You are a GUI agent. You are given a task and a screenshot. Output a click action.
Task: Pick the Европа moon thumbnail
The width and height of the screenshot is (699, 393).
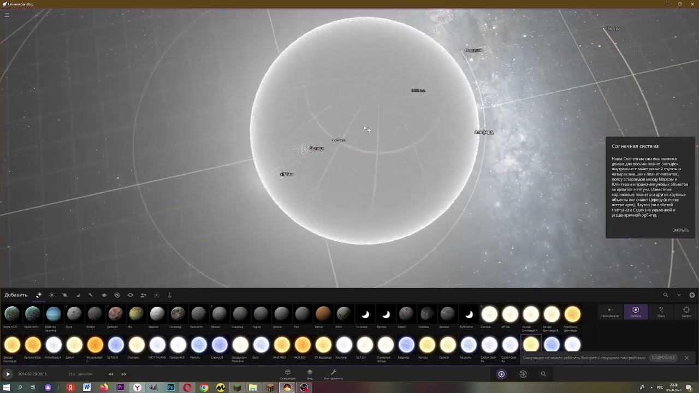coord(157,314)
